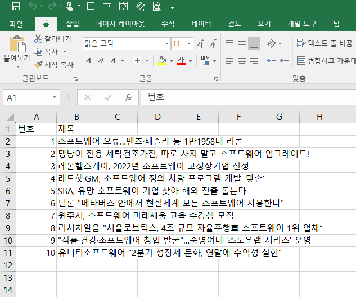Open underline style dropdown arrow

pos(123,61)
